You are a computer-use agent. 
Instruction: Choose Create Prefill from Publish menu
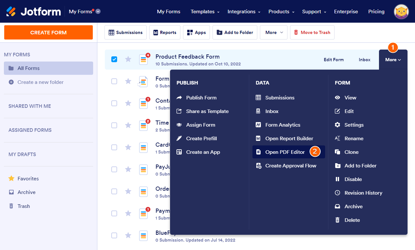(201, 139)
